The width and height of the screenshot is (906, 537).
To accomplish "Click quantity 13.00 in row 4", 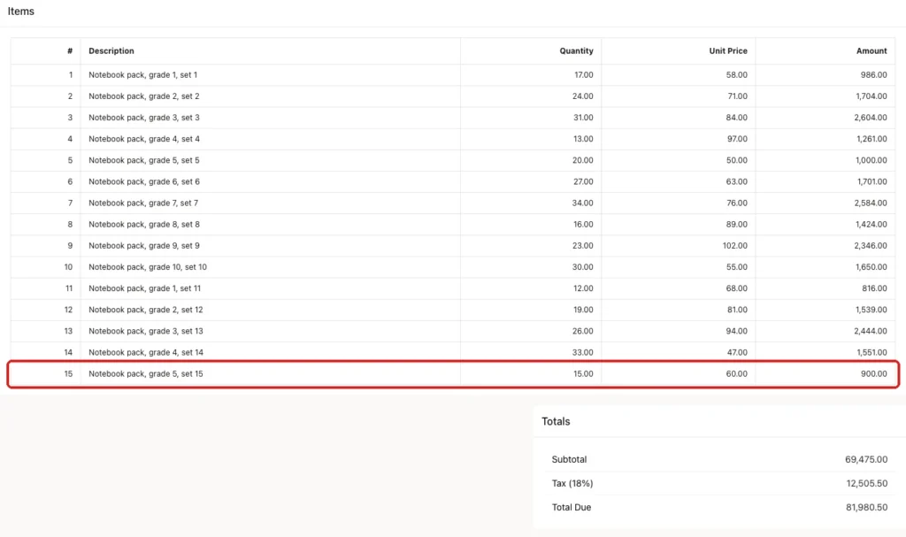I will [583, 139].
